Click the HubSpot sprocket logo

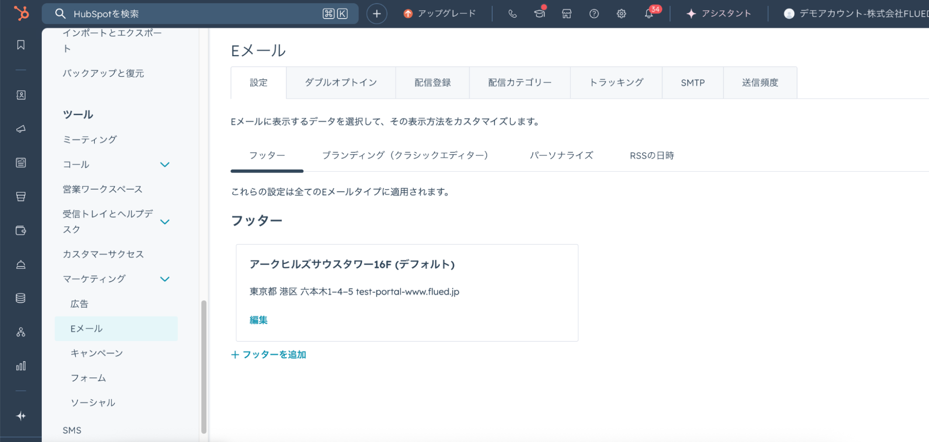click(21, 13)
